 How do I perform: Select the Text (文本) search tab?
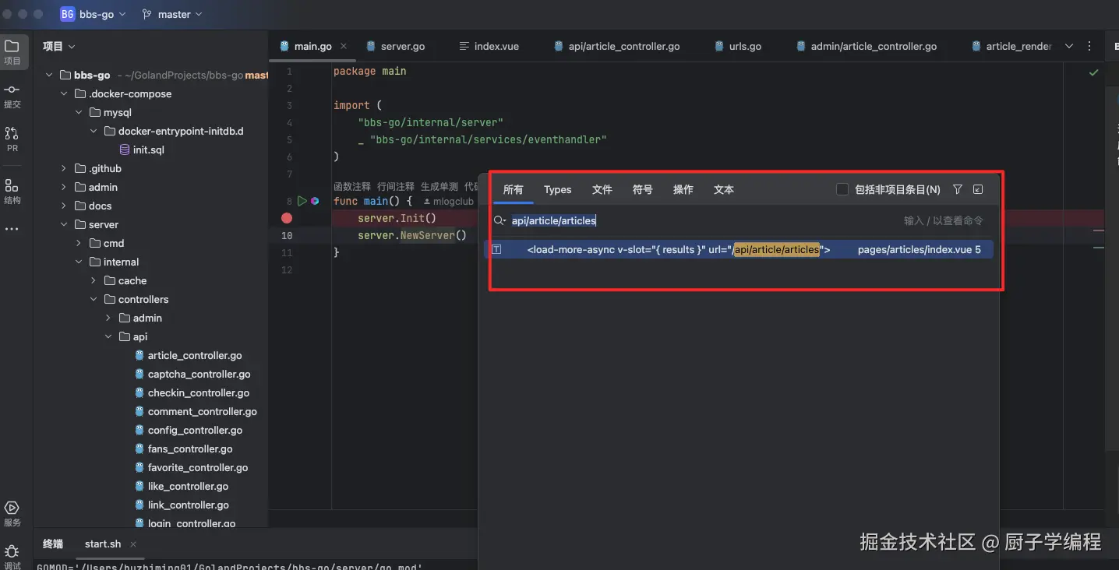724,189
